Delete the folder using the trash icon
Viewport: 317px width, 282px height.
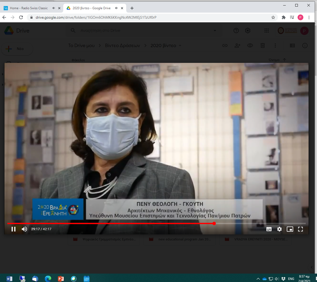[263, 46]
